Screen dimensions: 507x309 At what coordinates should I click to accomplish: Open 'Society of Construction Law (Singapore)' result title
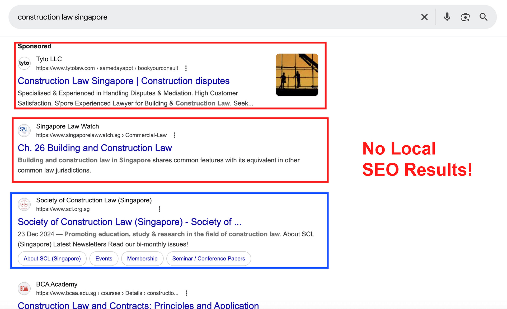(130, 222)
